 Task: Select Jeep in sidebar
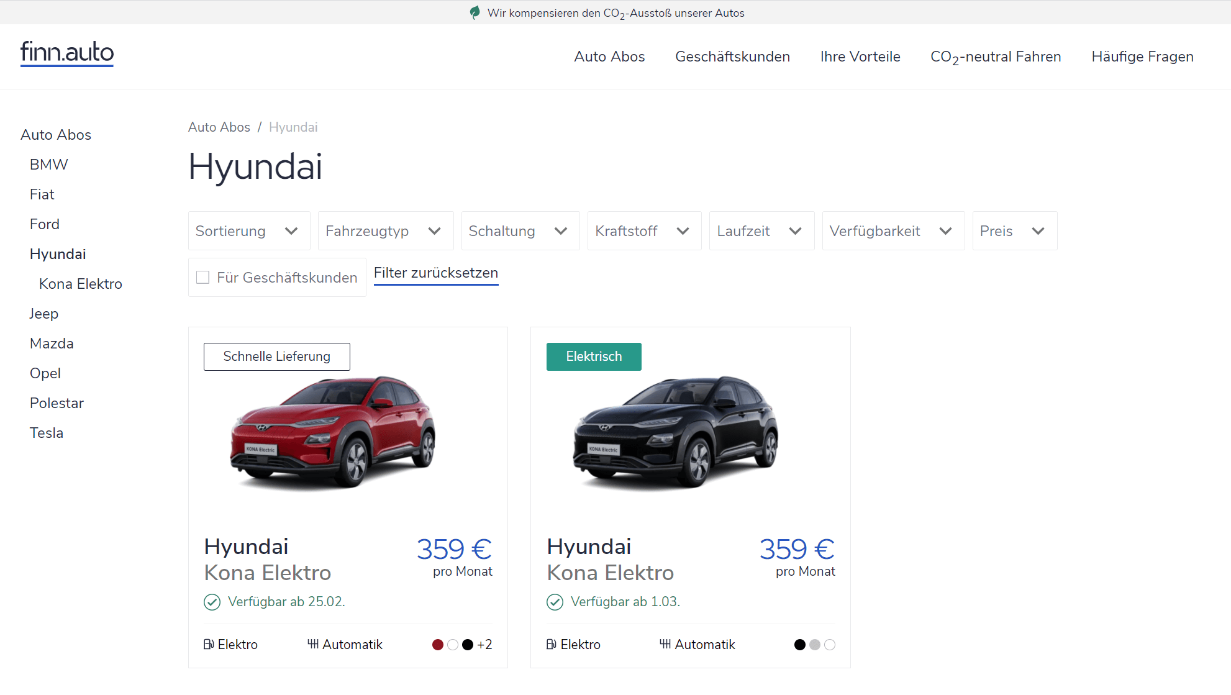point(44,314)
